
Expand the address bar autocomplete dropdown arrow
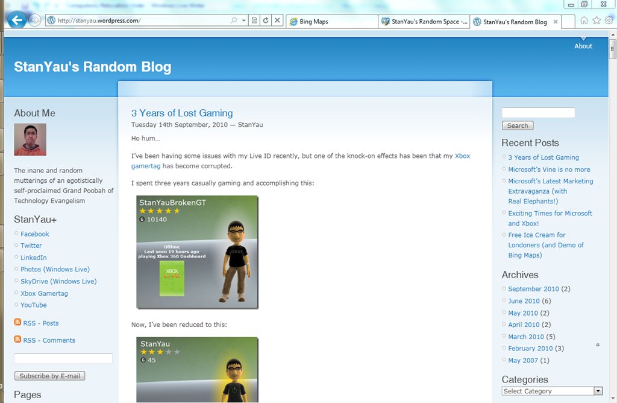tap(244, 21)
